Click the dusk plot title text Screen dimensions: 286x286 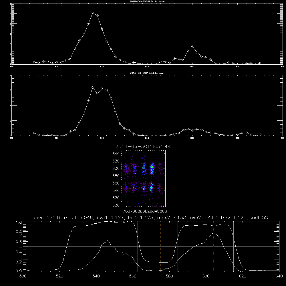click(x=147, y=73)
